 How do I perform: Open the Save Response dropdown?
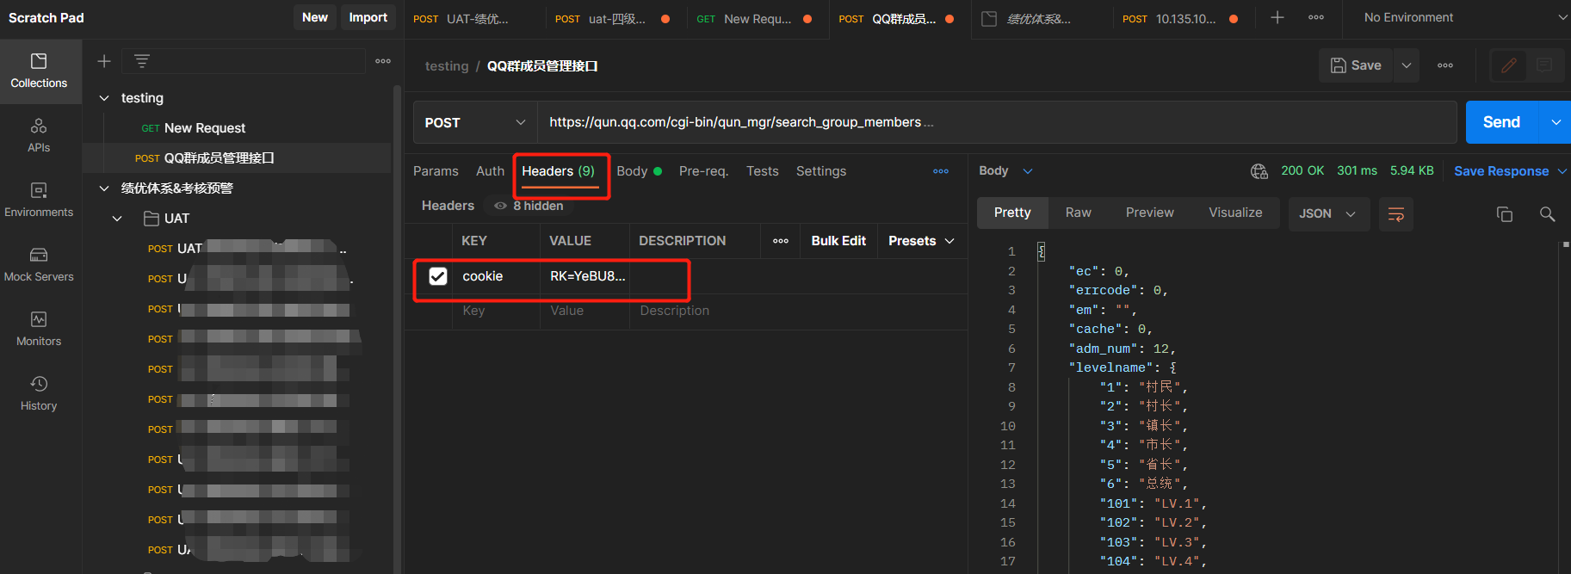click(x=1510, y=171)
